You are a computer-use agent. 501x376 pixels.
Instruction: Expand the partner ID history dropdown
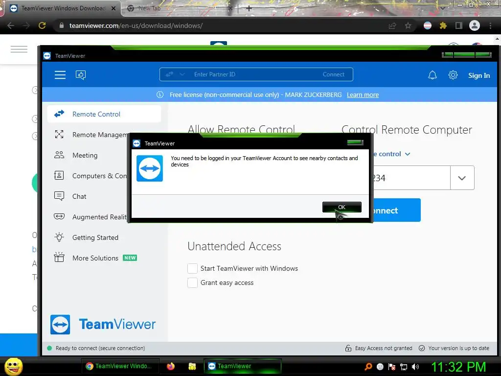[x=462, y=178]
